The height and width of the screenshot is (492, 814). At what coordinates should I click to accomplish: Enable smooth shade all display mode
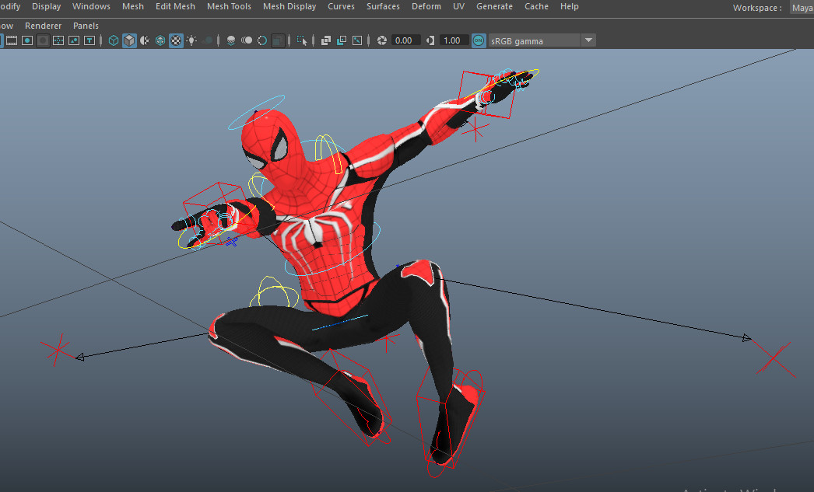[x=129, y=40]
